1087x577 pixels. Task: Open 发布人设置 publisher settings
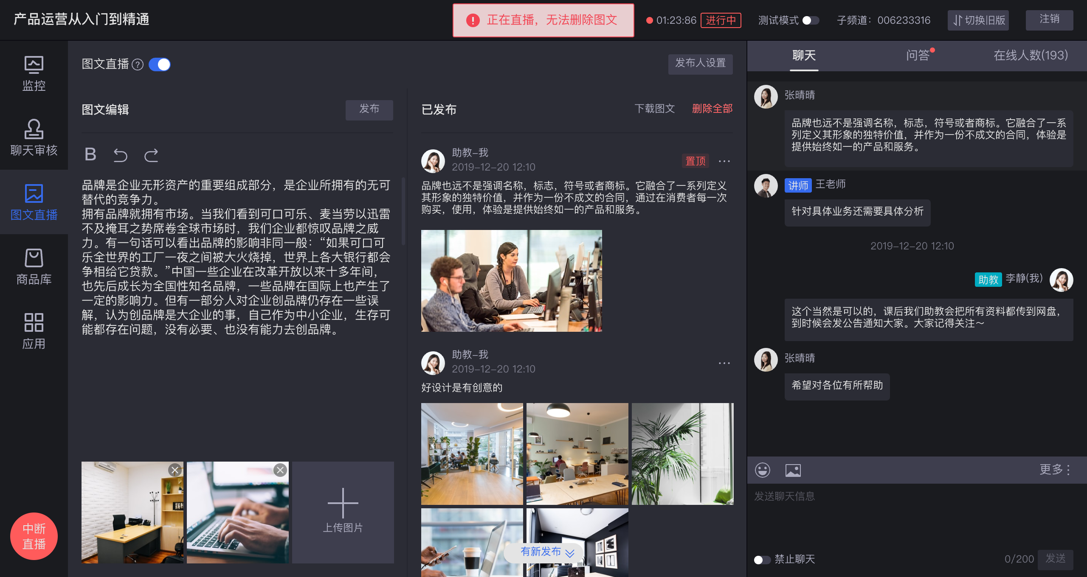tap(700, 64)
